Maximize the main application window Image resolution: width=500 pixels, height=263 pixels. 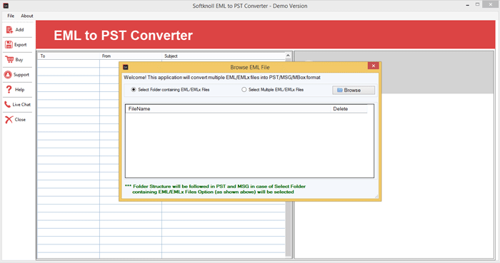pos(477,4)
